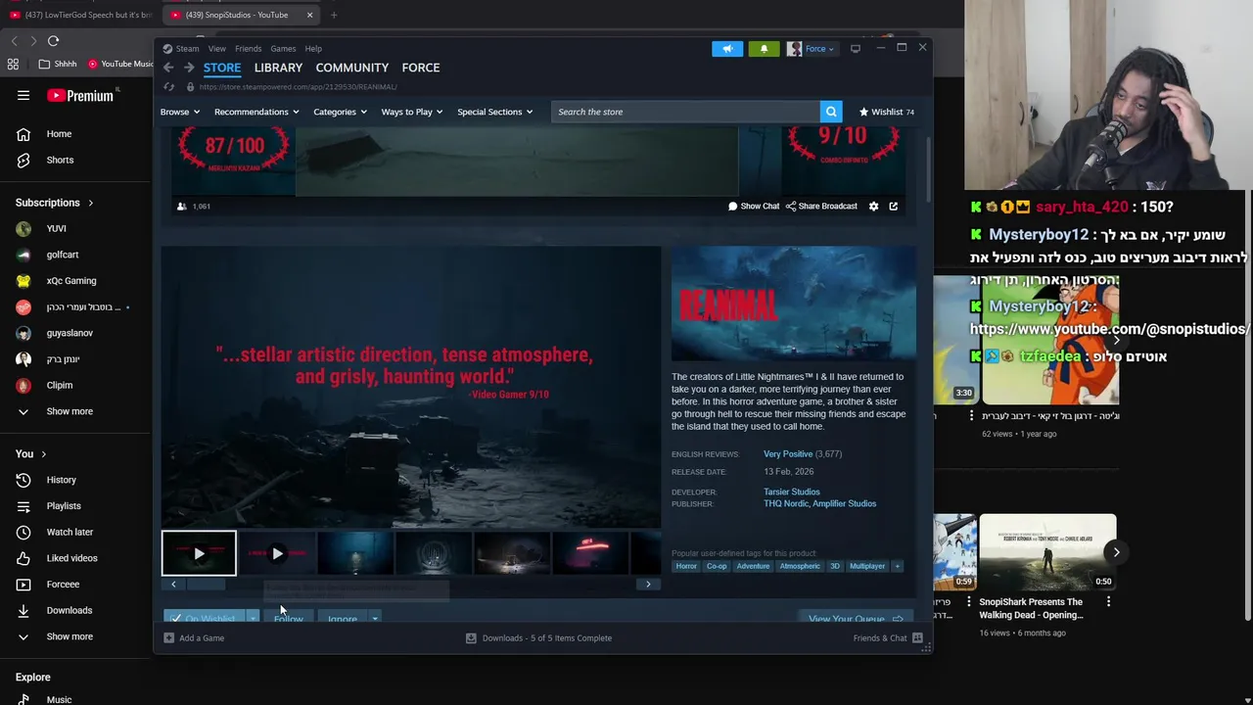Switch to the LIBRARY tab

(x=278, y=68)
